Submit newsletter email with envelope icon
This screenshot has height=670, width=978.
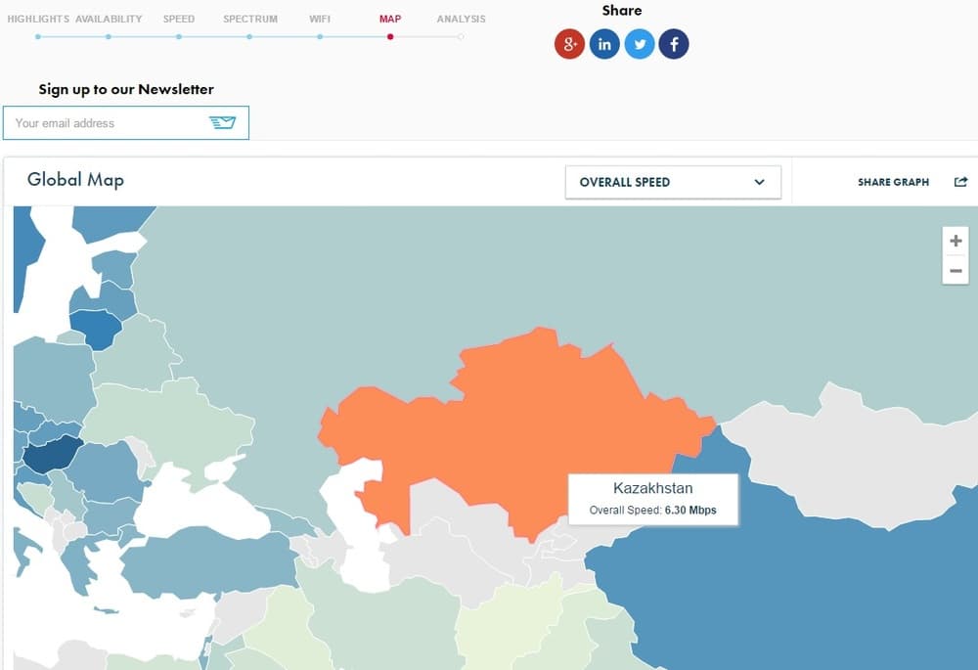[x=222, y=122]
